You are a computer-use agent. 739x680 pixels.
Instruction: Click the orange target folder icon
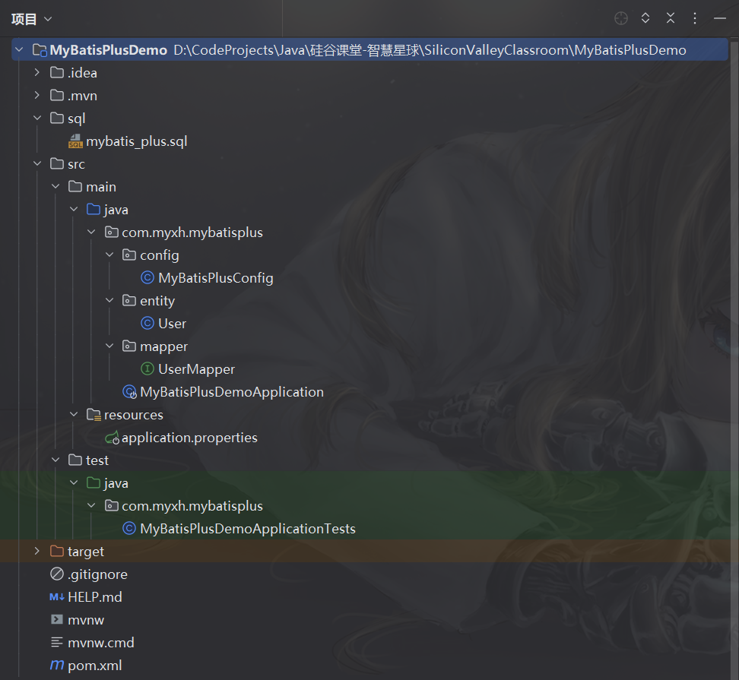tap(57, 551)
